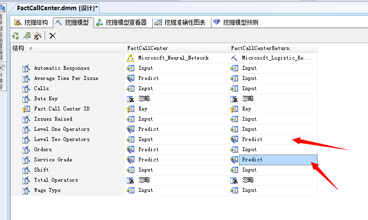The image size is (368, 220).
Task: Click the Level Two Operators row icon
Action: click(26, 140)
